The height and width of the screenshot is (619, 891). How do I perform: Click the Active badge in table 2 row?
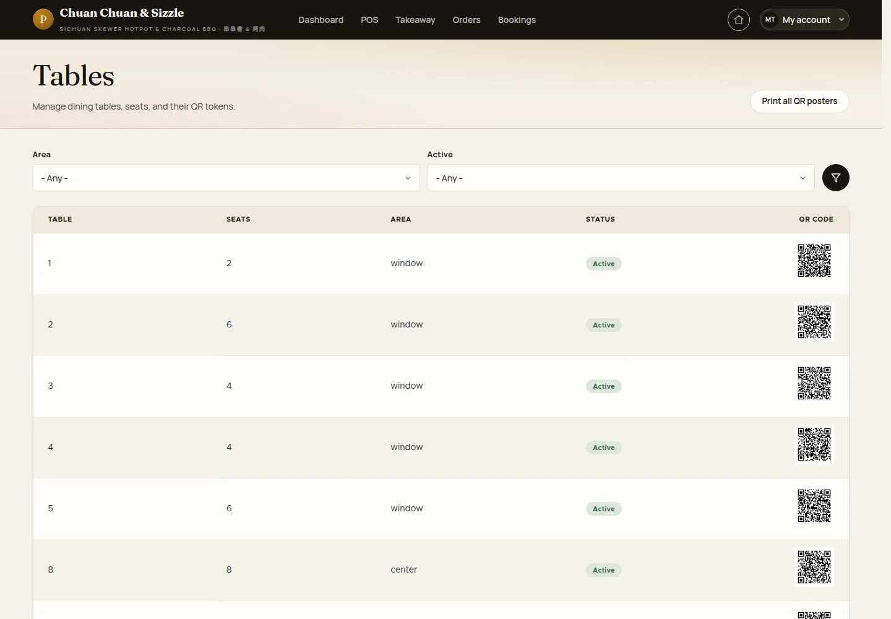coord(603,325)
